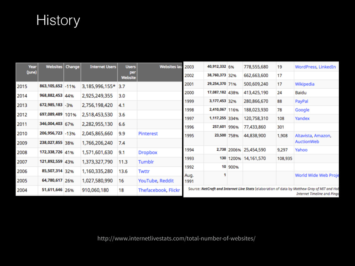Follow the Dropbox link

pyautogui.click(x=148, y=152)
